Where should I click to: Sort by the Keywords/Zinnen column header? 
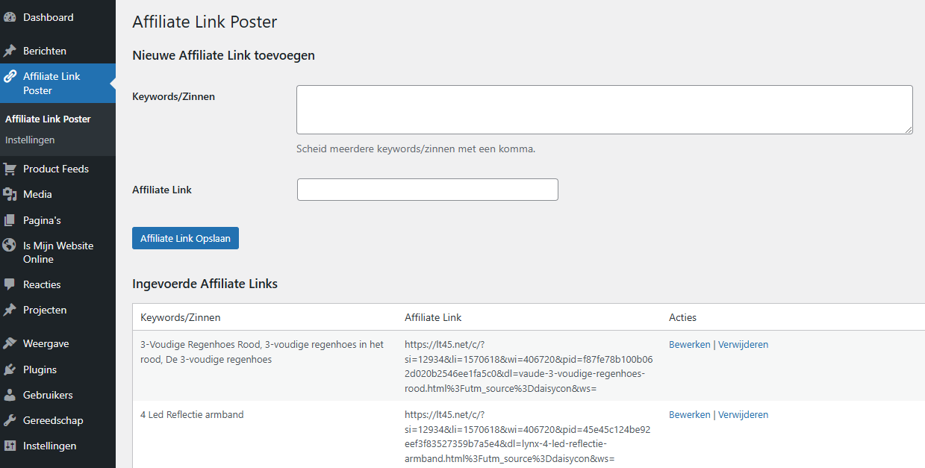(181, 317)
